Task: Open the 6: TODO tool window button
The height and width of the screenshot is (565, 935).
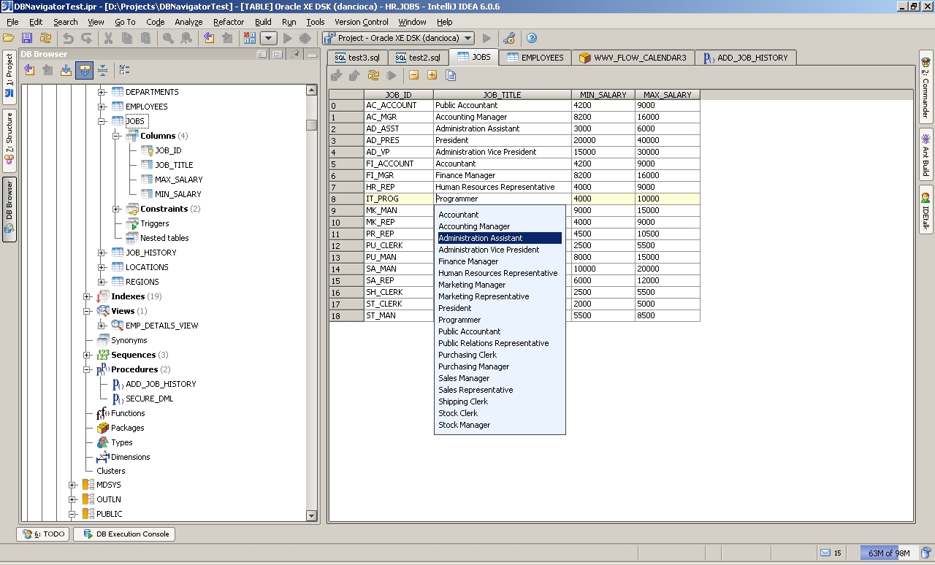Action: click(x=44, y=534)
